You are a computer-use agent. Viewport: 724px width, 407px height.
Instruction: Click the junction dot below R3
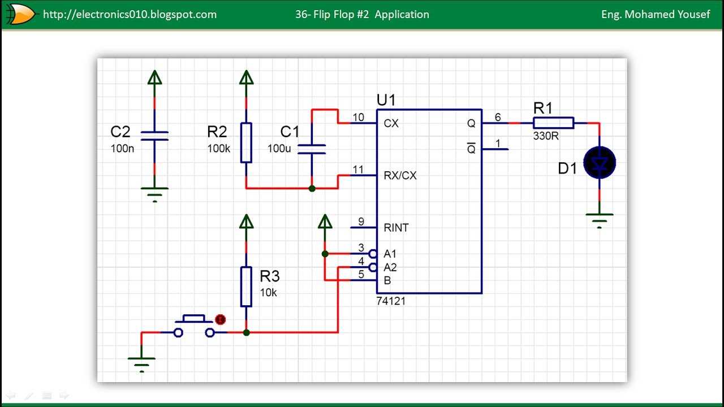pyautogui.click(x=246, y=332)
